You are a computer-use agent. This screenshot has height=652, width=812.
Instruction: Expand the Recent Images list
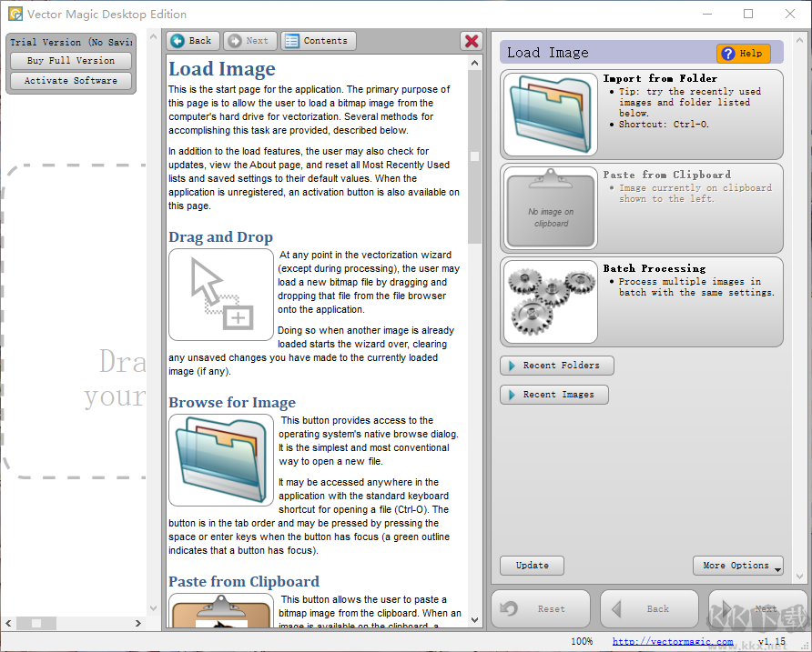click(x=554, y=395)
